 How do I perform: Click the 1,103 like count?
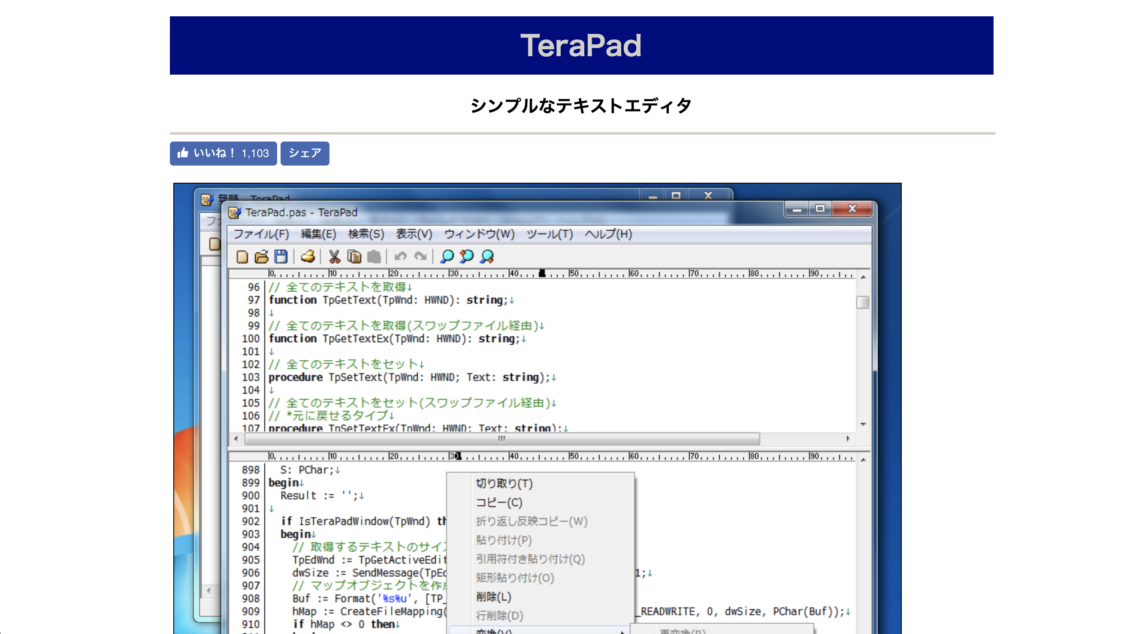(255, 154)
